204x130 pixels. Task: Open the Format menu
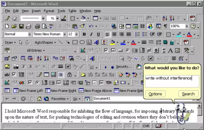tap(49, 11)
